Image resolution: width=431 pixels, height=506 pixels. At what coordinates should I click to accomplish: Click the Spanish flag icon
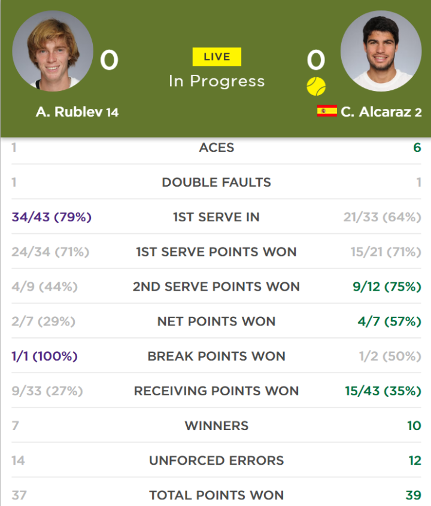327,111
